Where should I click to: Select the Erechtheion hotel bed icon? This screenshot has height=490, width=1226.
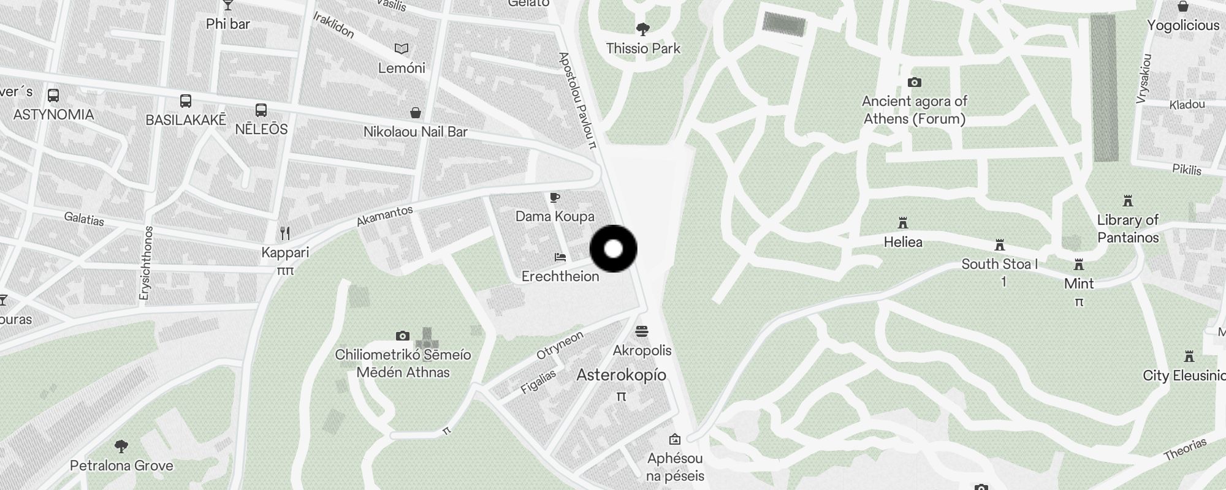click(x=560, y=257)
